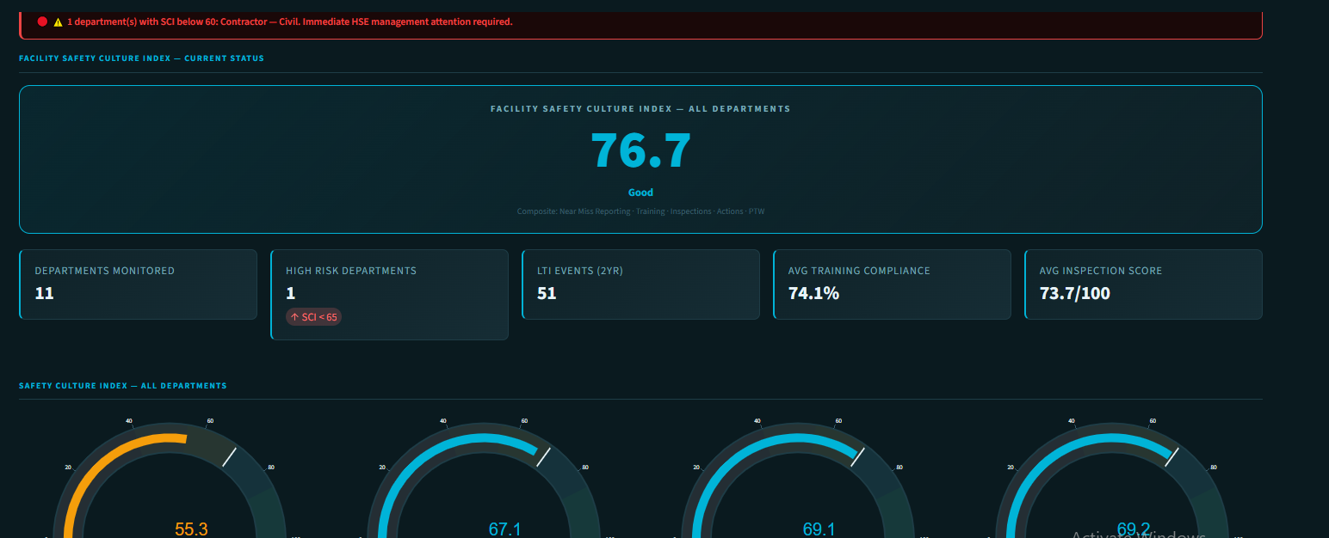Click the 67.1 gauge value
1329x538 pixels.
point(505,529)
